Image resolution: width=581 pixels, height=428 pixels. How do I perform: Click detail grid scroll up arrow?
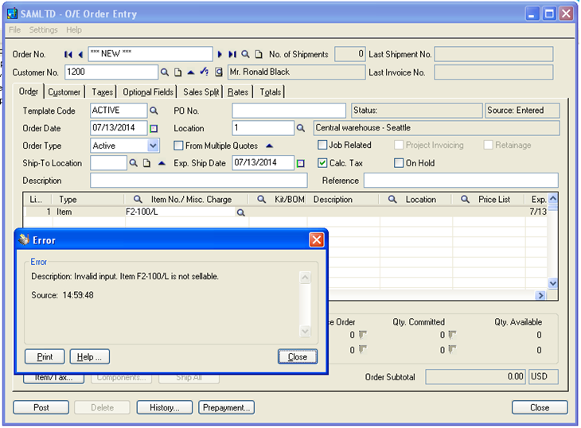pos(553,199)
